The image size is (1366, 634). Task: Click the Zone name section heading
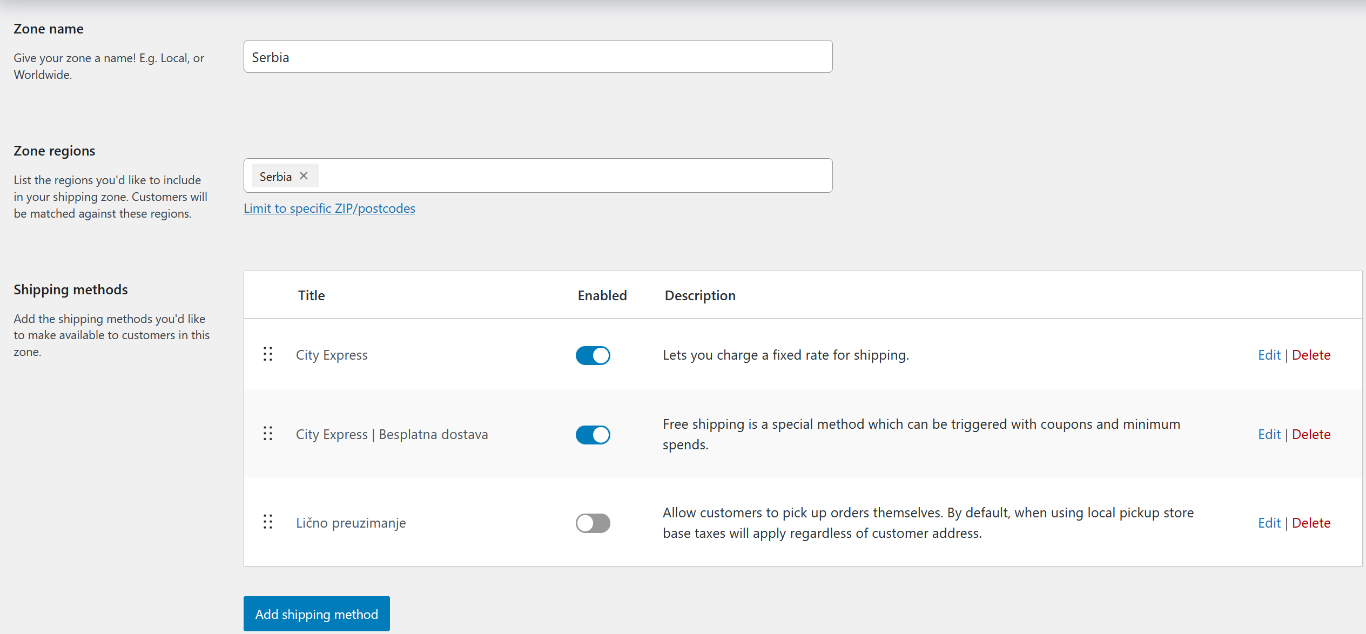[49, 29]
